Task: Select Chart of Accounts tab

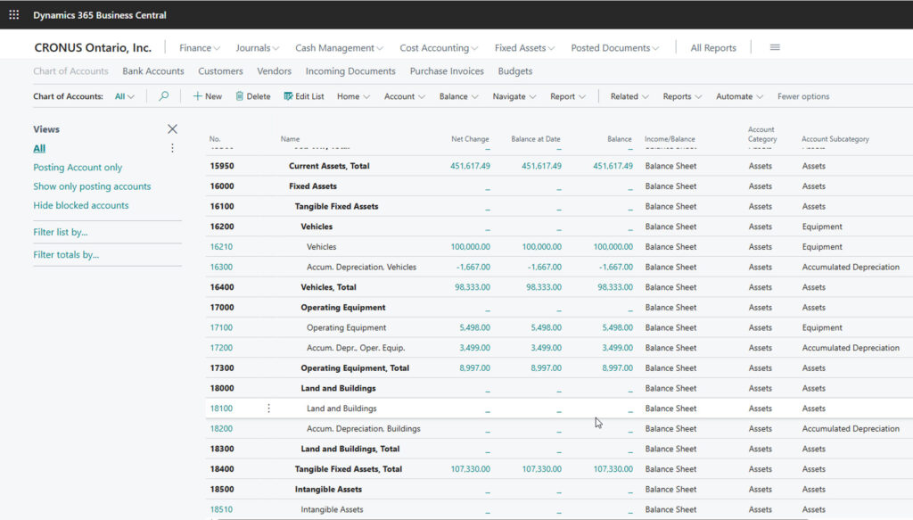Action: pos(70,71)
